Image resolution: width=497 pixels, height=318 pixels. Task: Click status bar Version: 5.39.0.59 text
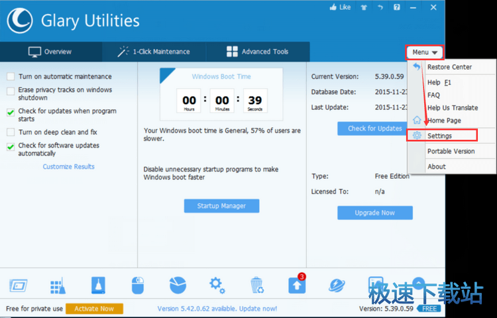(x=386, y=309)
